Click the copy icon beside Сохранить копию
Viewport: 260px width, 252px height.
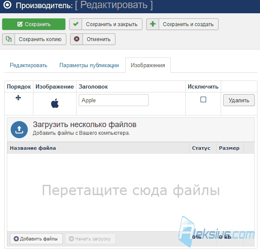pos(9,39)
